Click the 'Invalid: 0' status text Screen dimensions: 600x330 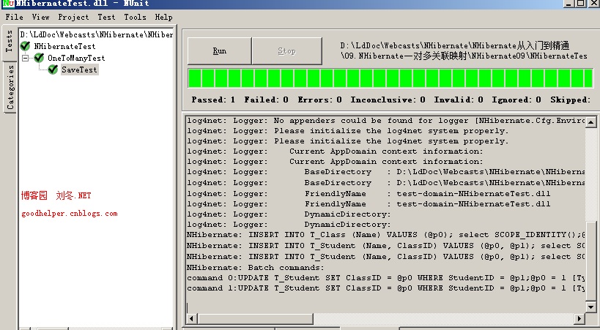pos(459,100)
